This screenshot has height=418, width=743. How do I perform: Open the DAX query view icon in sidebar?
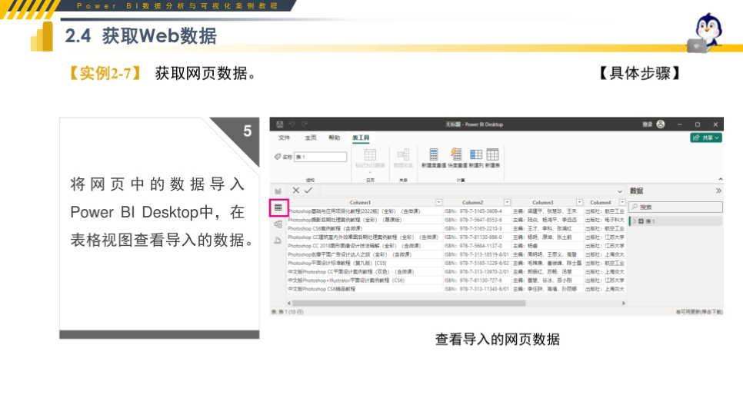[x=278, y=241]
